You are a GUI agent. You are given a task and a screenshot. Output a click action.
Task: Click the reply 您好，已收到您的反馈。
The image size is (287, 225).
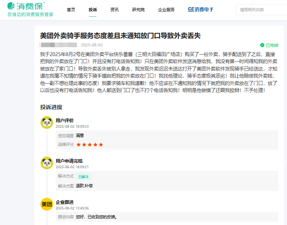coord(96,217)
